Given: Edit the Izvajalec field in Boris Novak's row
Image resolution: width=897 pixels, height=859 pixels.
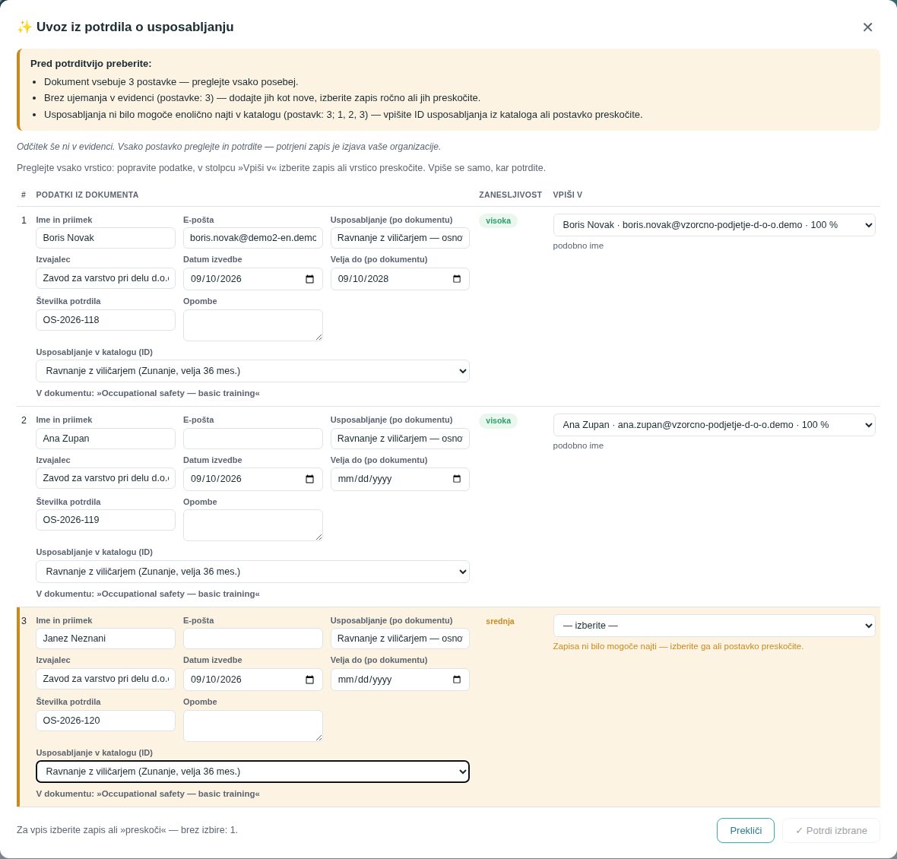Looking at the screenshot, I should 105,278.
